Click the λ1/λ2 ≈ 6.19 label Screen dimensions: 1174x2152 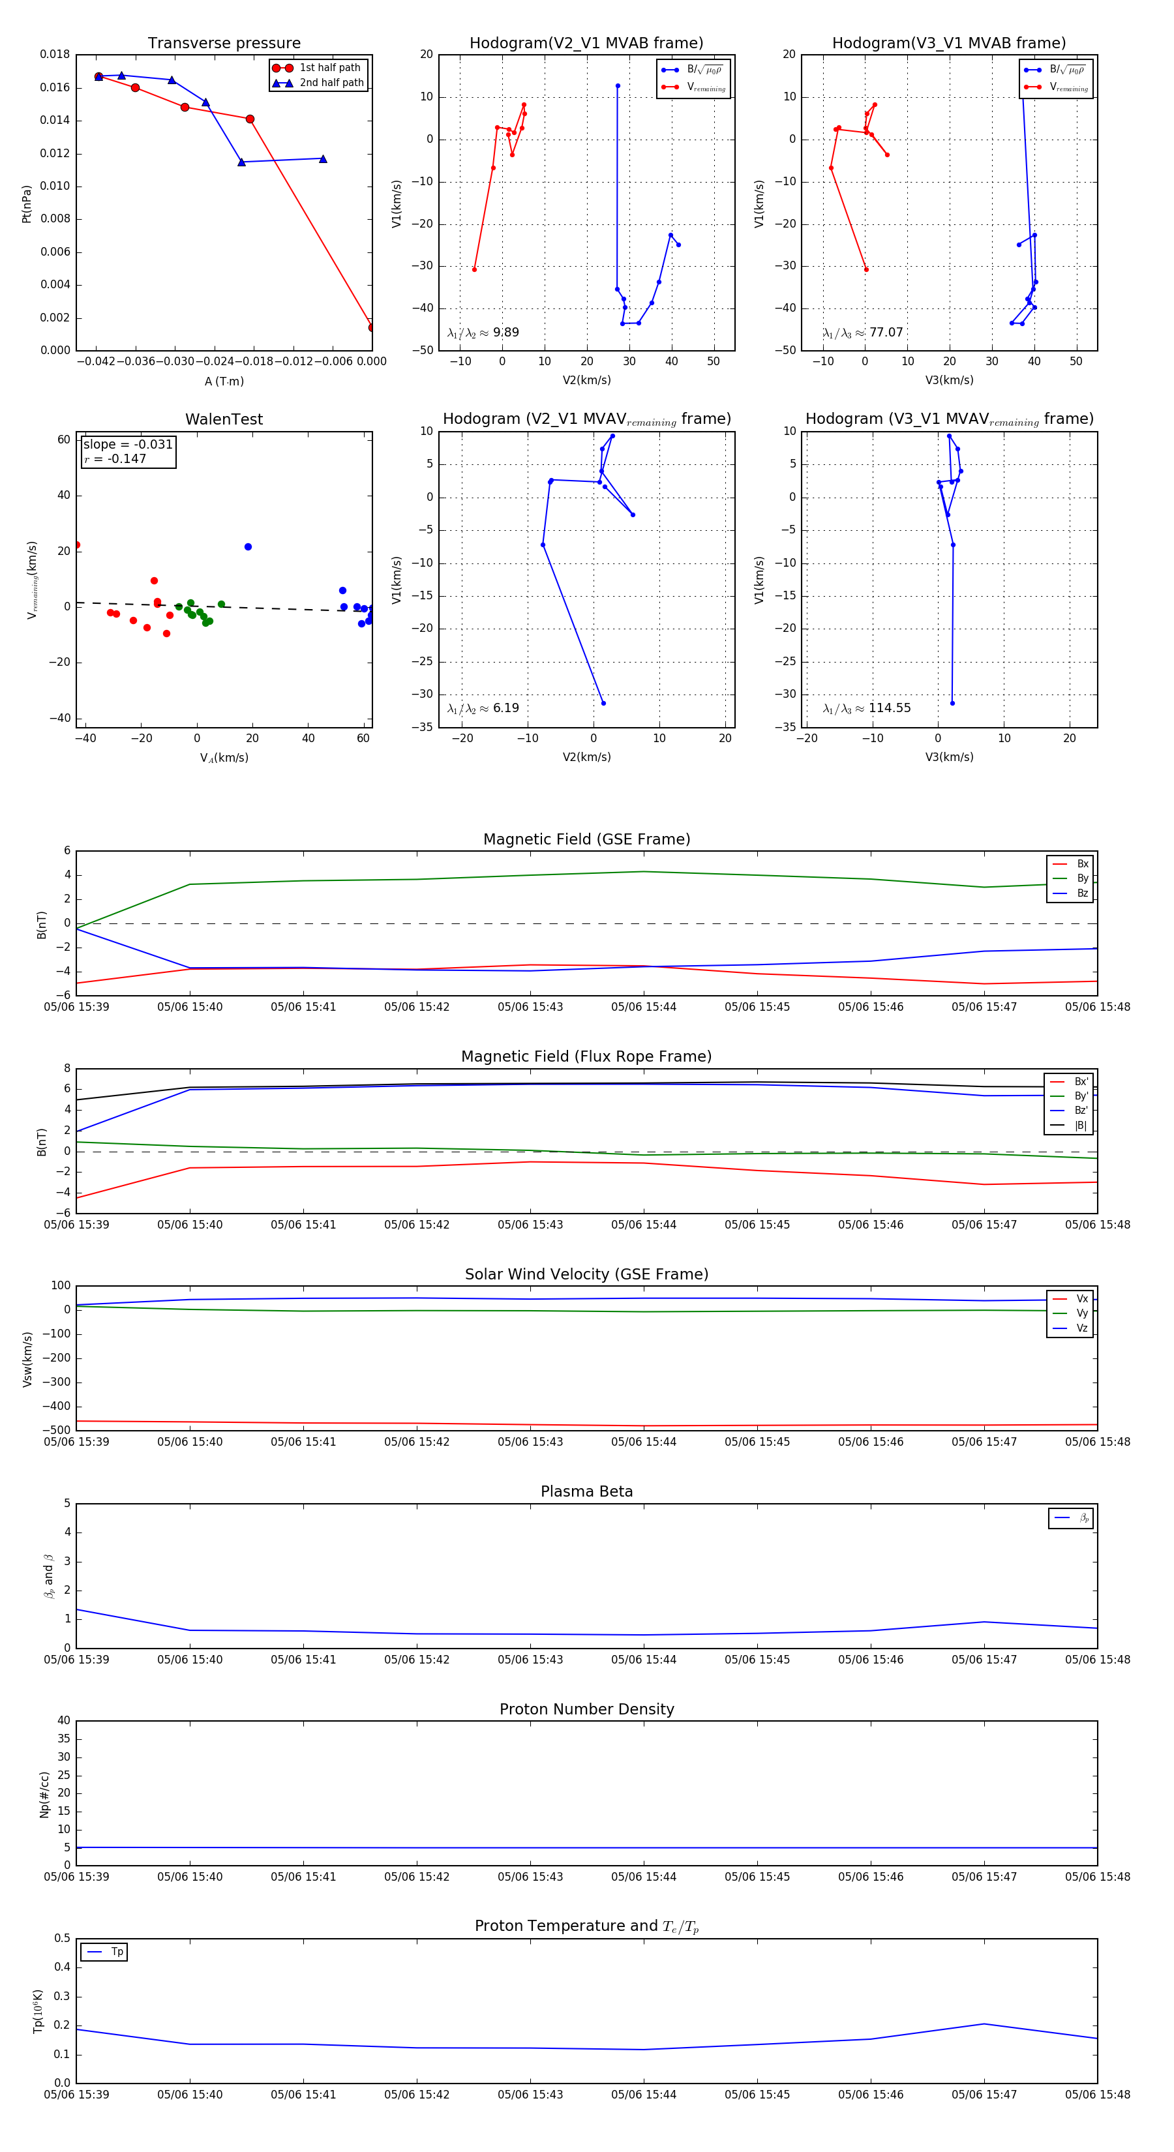483,708
